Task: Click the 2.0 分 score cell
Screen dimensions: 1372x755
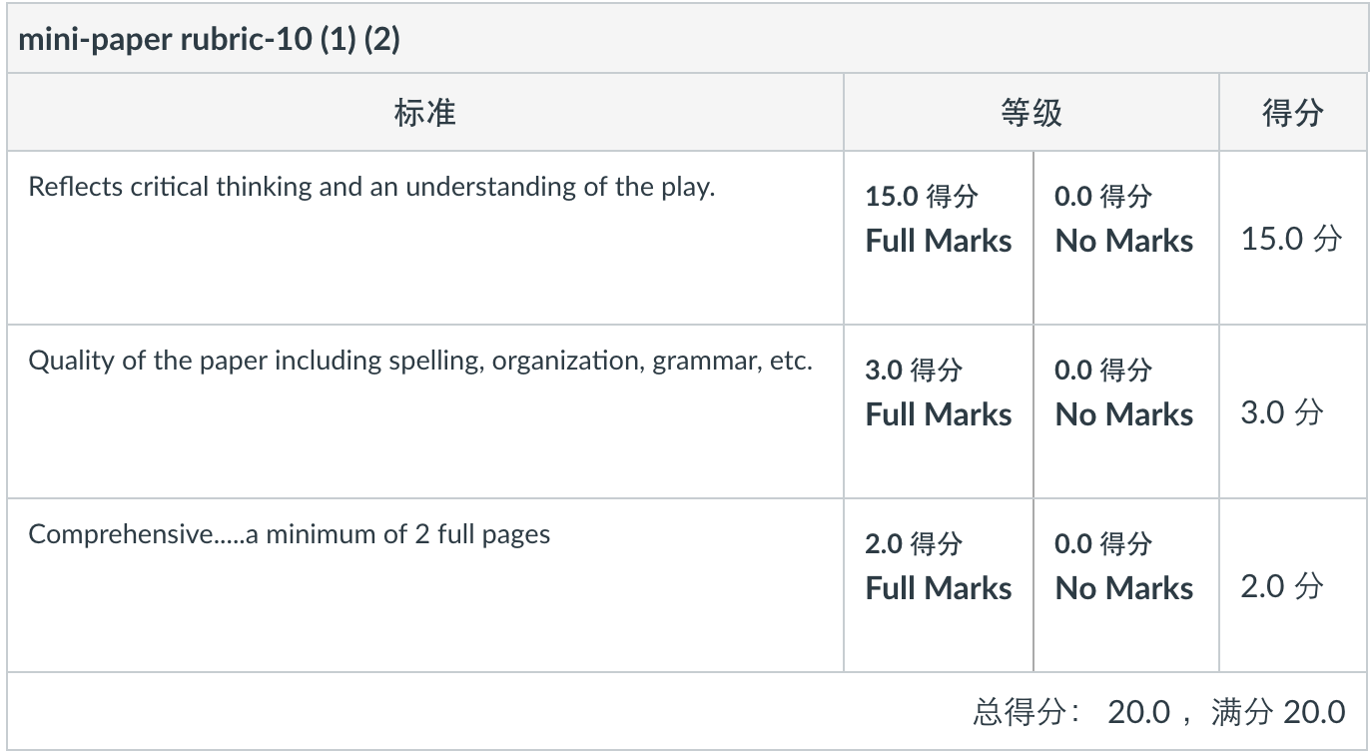Action: pyautogui.click(x=1282, y=586)
